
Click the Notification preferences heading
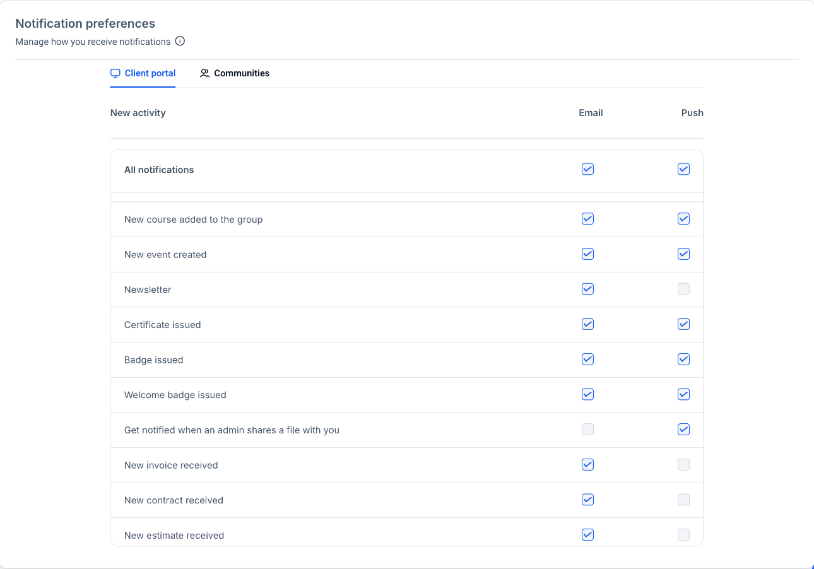pyautogui.click(x=85, y=23)
